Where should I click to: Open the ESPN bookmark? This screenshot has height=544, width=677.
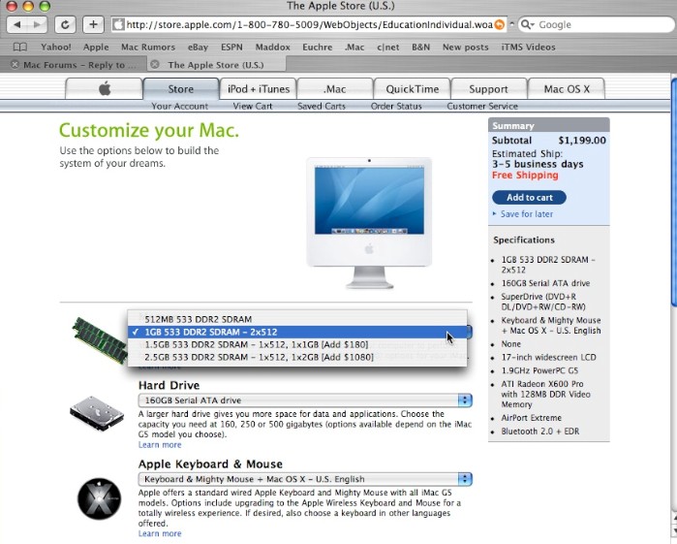[x=231, y=47]
